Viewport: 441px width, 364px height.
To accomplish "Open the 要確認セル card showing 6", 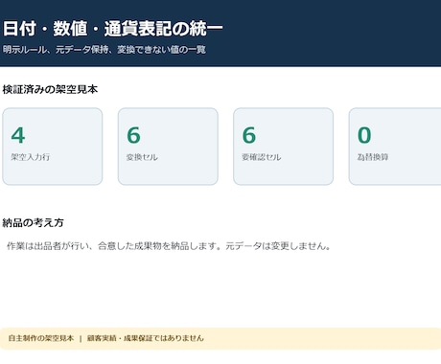I will coord(284,147).
